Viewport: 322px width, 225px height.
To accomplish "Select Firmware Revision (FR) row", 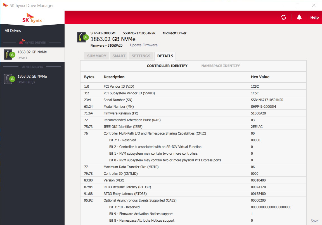I will pos(193,113).
